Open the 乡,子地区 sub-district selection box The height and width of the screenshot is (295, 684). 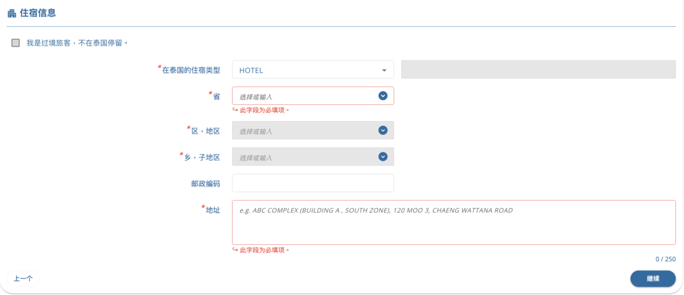tap(305, 157)
